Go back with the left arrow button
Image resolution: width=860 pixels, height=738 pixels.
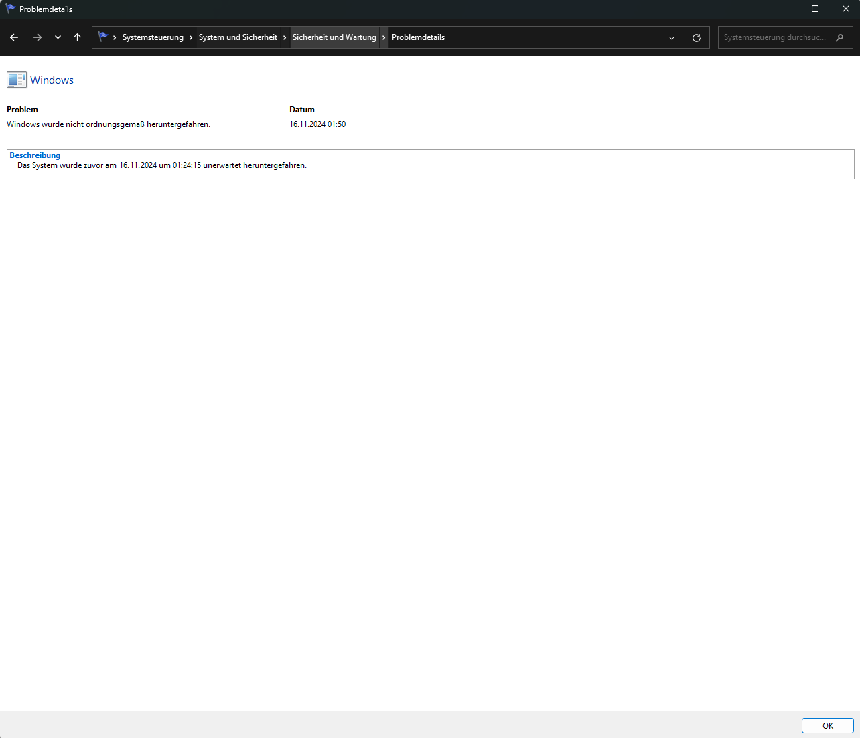[14, 37]
